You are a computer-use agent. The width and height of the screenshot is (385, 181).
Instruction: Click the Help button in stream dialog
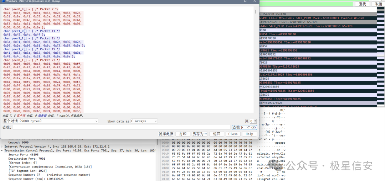249,134
